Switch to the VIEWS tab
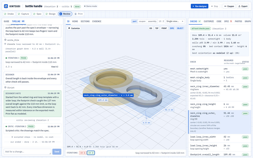The width and height of the screenshot is (253, 158). click(75, 21)
